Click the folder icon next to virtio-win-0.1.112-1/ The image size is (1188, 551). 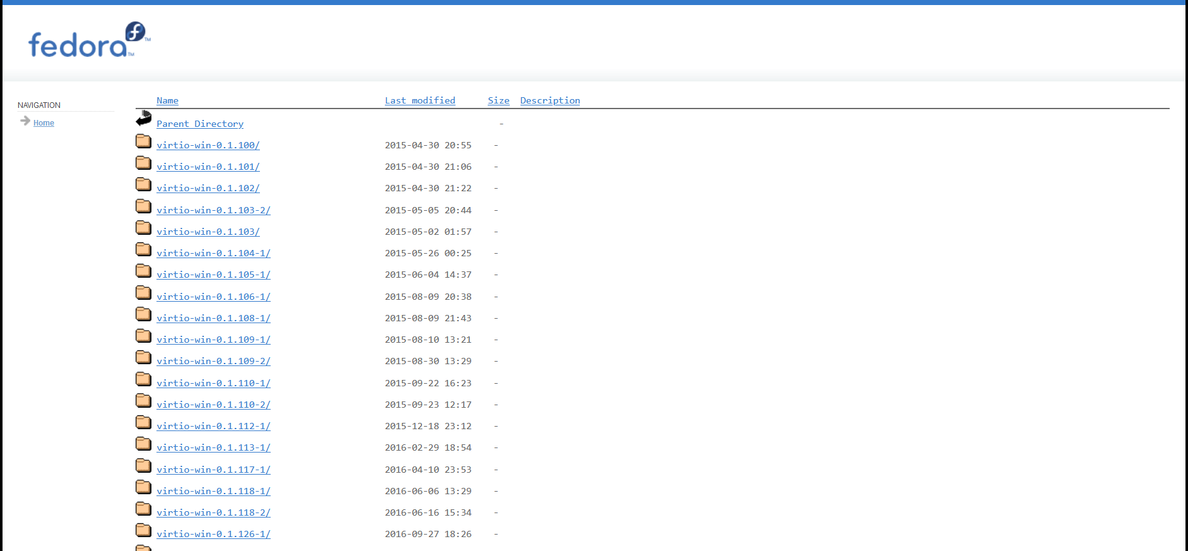point(144,422)
